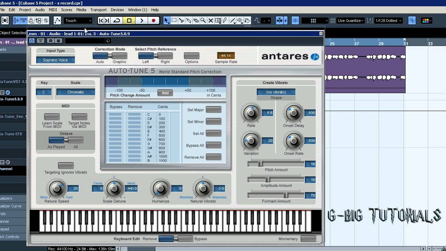446x251 pixels.
Task: Select the Line tool
Action: [233, 21]
